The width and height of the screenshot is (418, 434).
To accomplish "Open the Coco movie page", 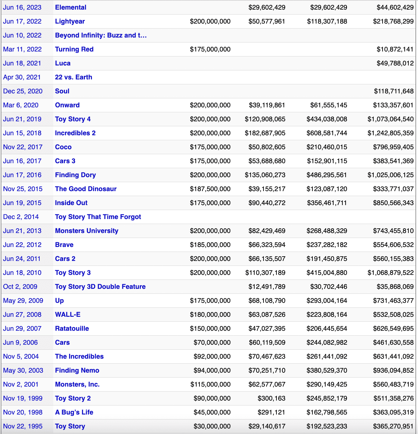I will [x=63, y=147].
